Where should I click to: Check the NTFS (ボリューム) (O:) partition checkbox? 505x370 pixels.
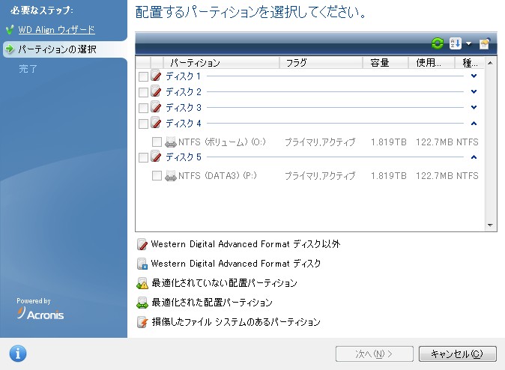[x=157, y=142]
